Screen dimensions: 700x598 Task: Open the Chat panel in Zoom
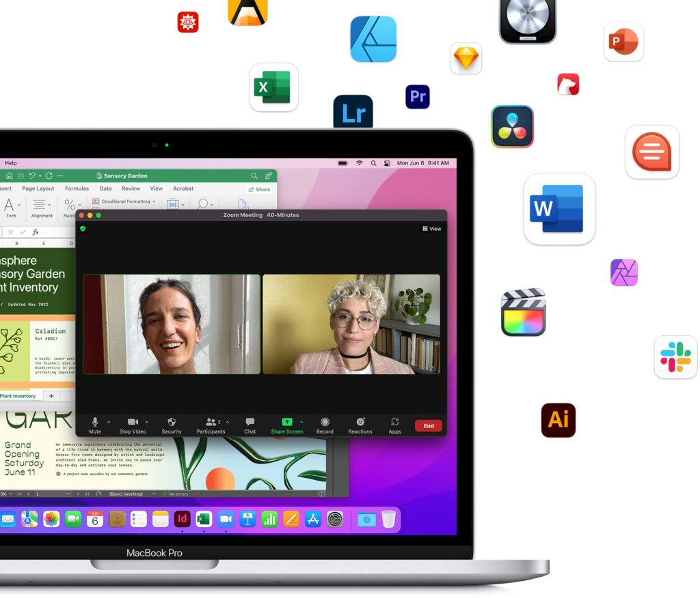250,425
